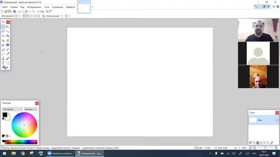Select the Color Picker eyedropper tool
Screen dimensions: 280x157
click(x=8, y=54)
